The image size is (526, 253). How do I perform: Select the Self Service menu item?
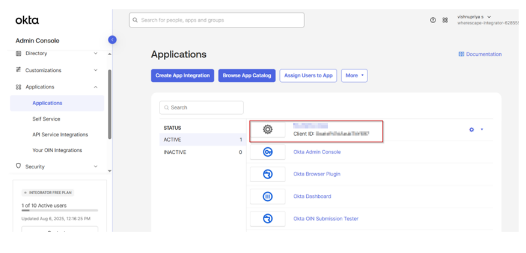coord(46,119)
